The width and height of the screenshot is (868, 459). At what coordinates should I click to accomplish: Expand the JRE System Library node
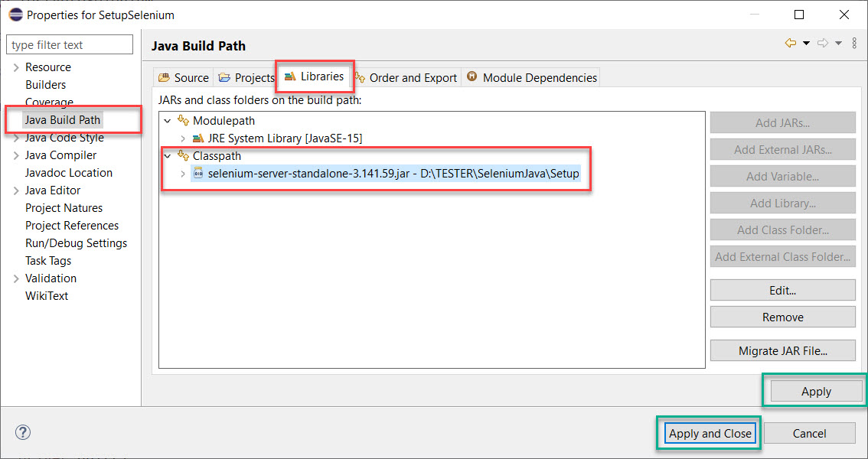pyautogui.click(x=183, y=138)
